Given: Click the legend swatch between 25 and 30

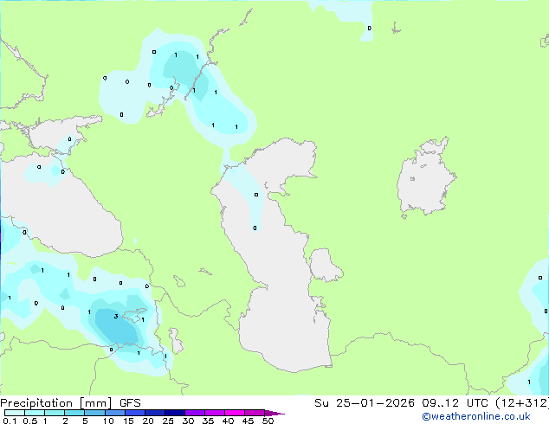Looking at the screenshot, I should (174, 413).
